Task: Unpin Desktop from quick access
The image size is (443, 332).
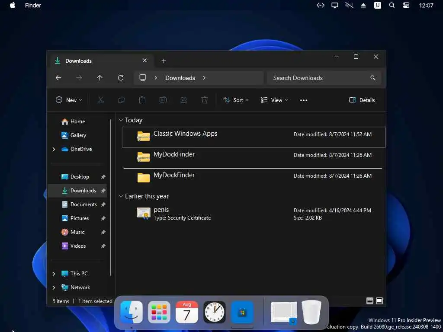Action: (x=103, y=177)
